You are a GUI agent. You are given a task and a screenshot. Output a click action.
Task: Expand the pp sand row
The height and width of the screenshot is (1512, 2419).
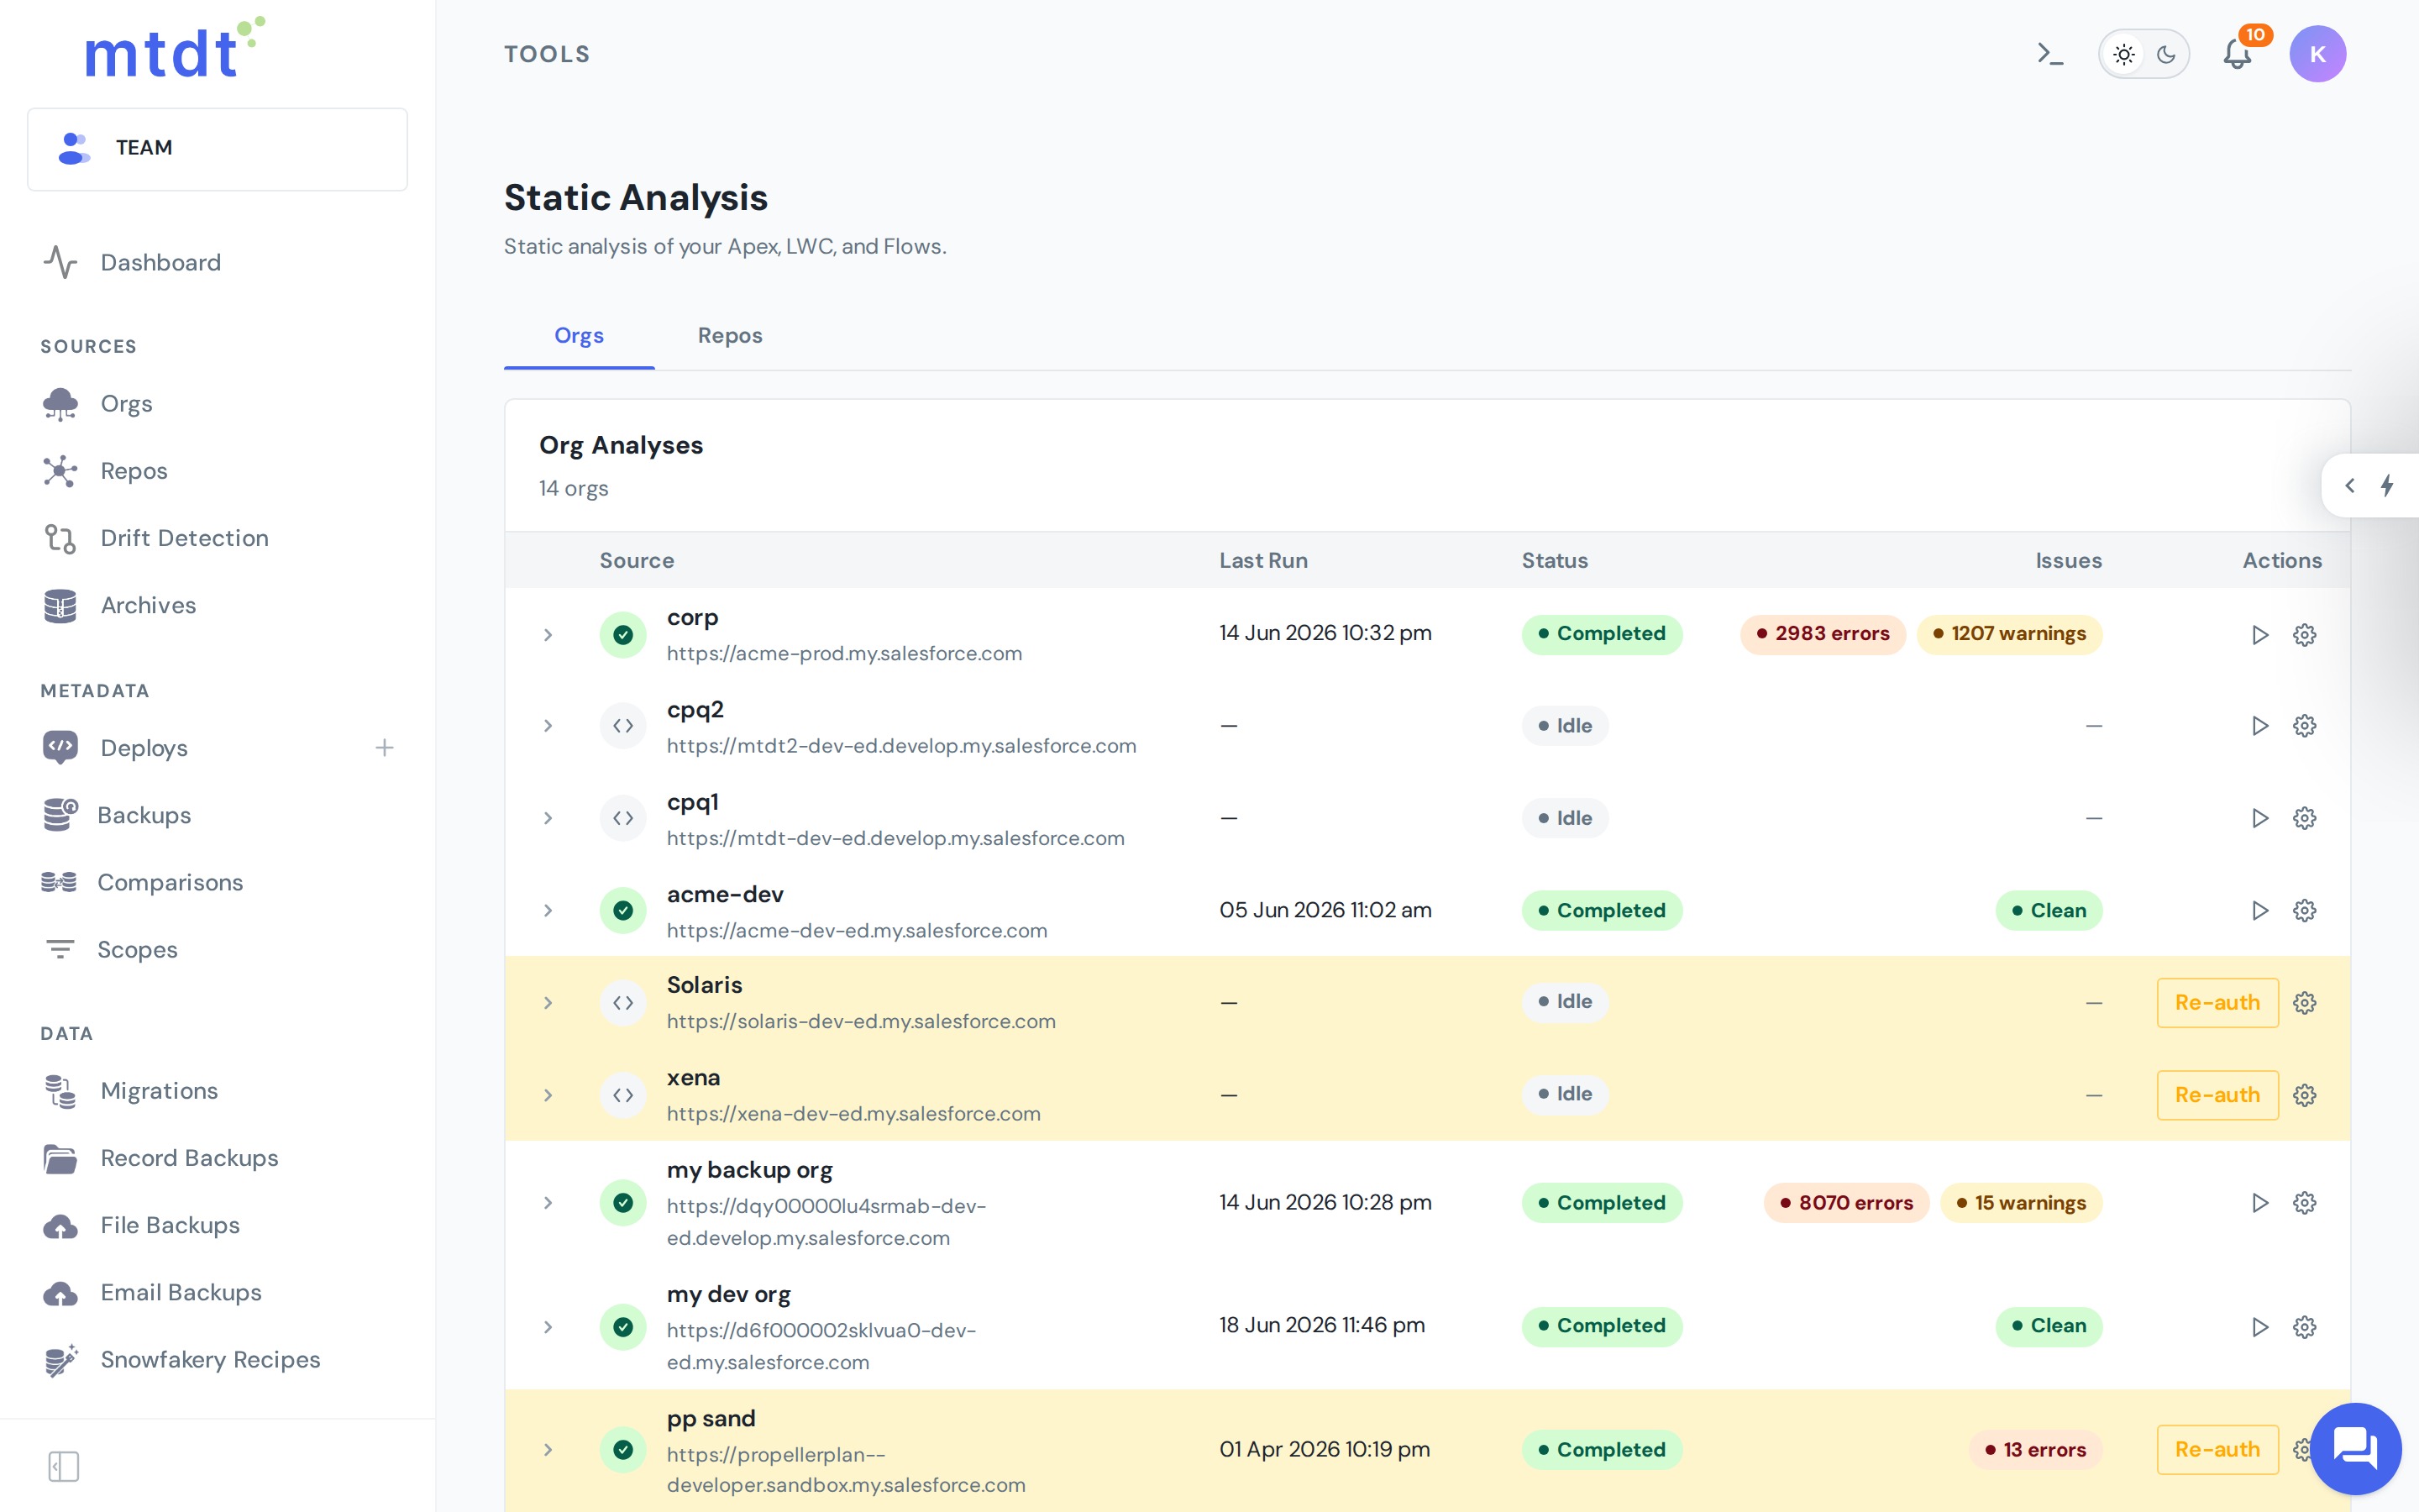tap(548, 1450)
